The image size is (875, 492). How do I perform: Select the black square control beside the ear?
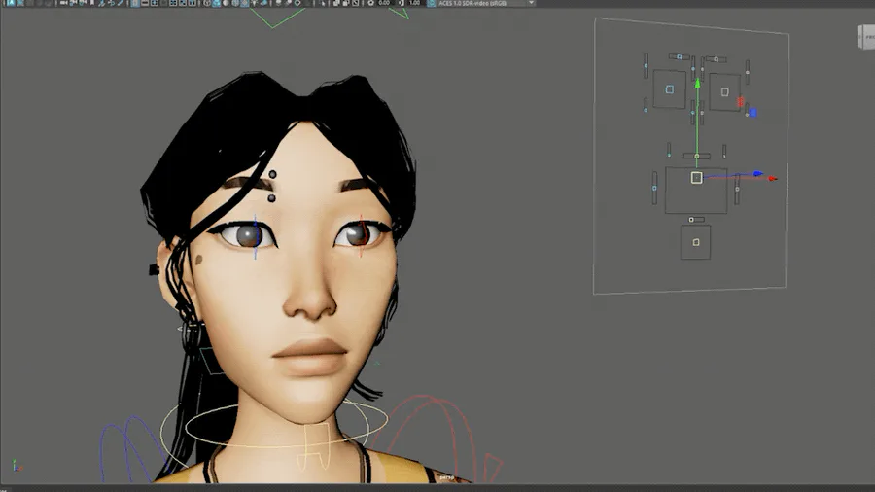(154, 270)
